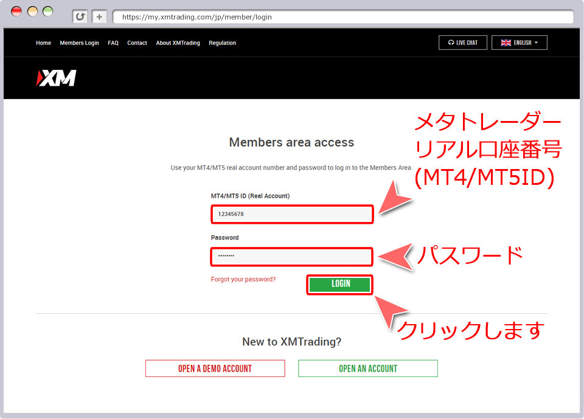Open the FAQ page
This screenshot has width=584, height=419.
[113, 43]
